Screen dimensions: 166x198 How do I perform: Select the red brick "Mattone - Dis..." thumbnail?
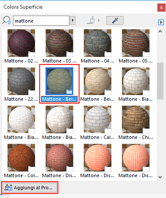[x=59, y=158]
